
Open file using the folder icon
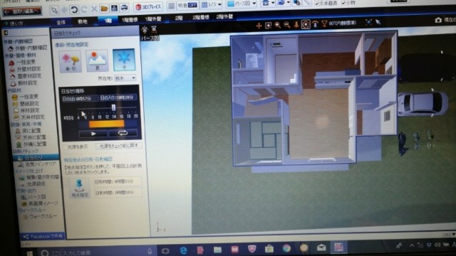pyautogui.click(x=104, y=9)
